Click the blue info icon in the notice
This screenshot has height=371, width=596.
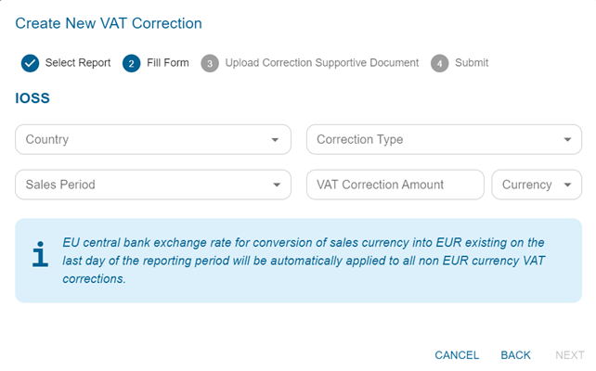(39, 254)
